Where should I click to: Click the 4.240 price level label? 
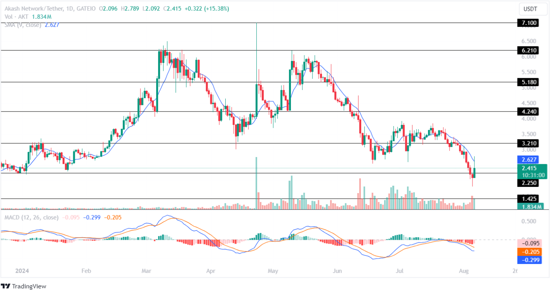[x=527, y=111]
